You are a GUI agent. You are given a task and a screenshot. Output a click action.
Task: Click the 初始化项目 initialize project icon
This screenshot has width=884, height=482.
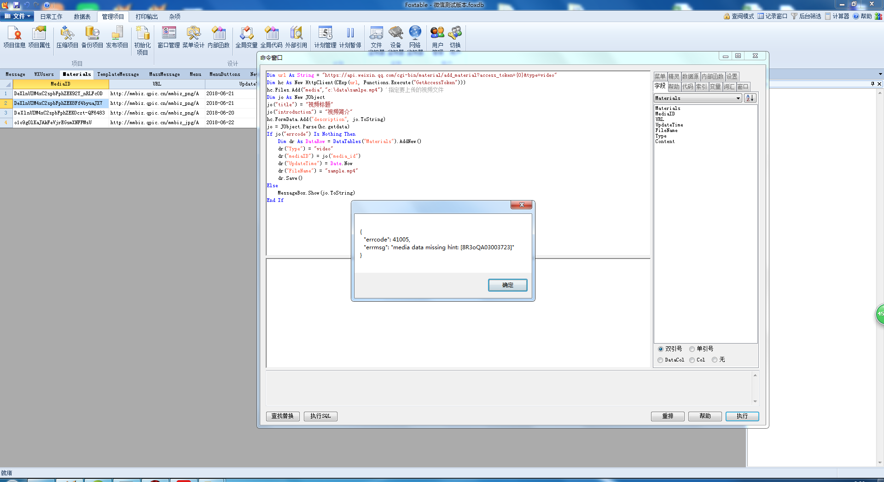tap(142, 40)
